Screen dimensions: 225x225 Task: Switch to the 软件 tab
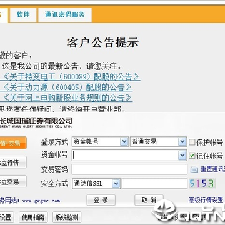click(x=23, y=15)
